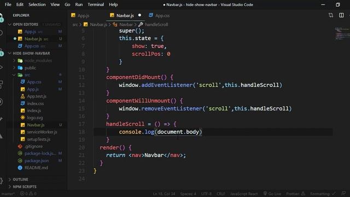Click Spaces: 4 indentation status
The width and height of the screenshot is (350, 197).
(188, 194)
